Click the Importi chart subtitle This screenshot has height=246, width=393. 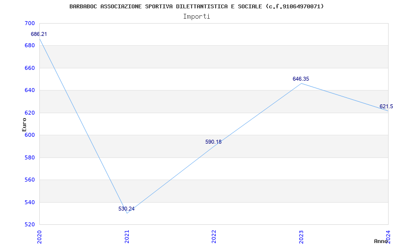tap(196, 17)
